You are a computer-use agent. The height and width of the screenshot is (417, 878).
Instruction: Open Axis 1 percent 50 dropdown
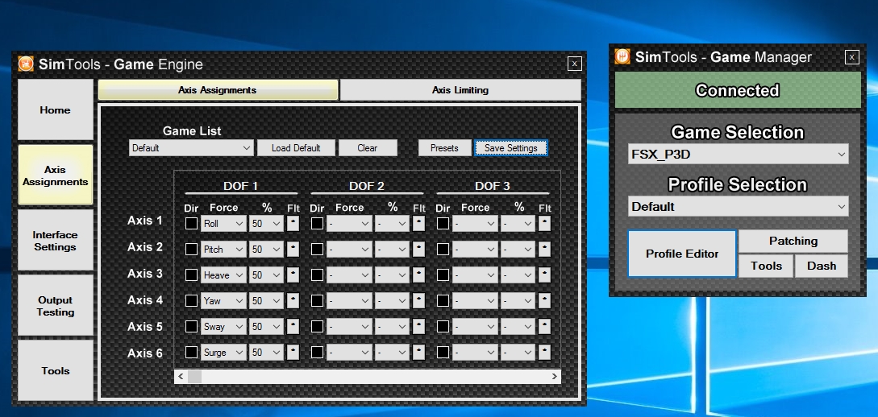tap(267, 224)
